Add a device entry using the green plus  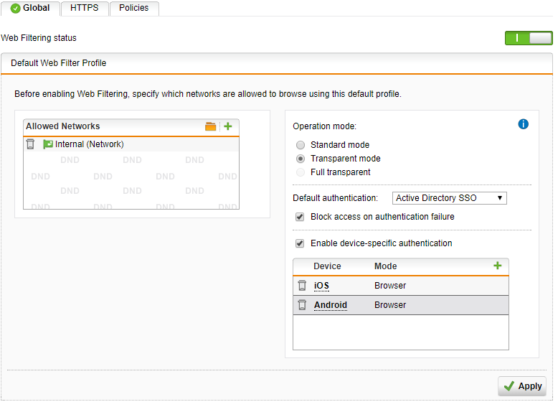(x=498, y=266)
